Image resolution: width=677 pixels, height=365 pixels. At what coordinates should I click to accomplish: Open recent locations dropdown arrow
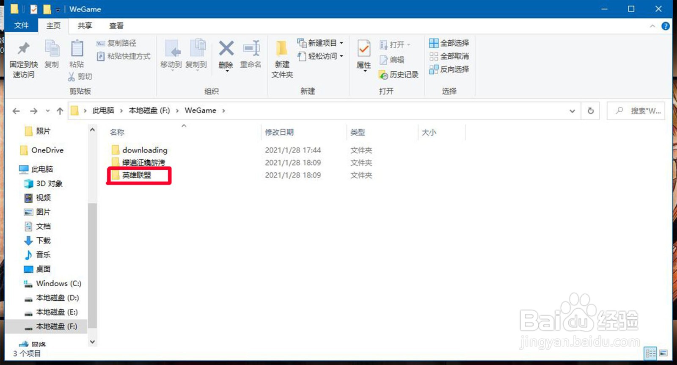tap(48, 111)
